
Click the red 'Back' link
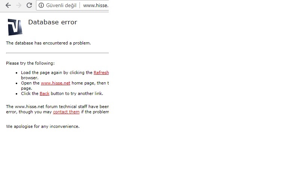tap(45, 93)
